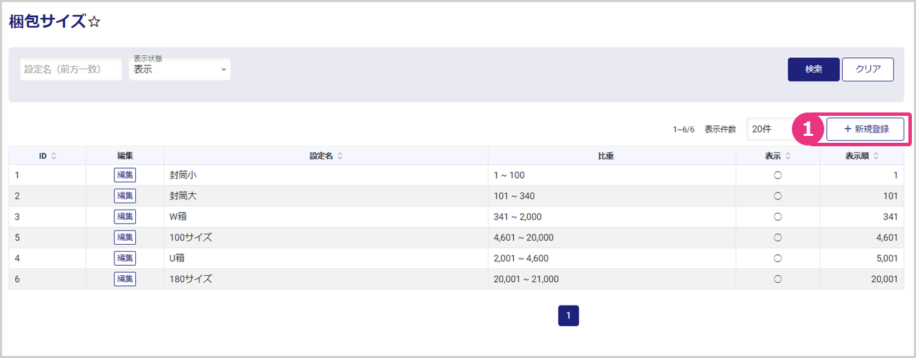This screenshot has height=358, width=916.
Task: Click the ＋新規登録 button
Action: [x=865, y=129]
